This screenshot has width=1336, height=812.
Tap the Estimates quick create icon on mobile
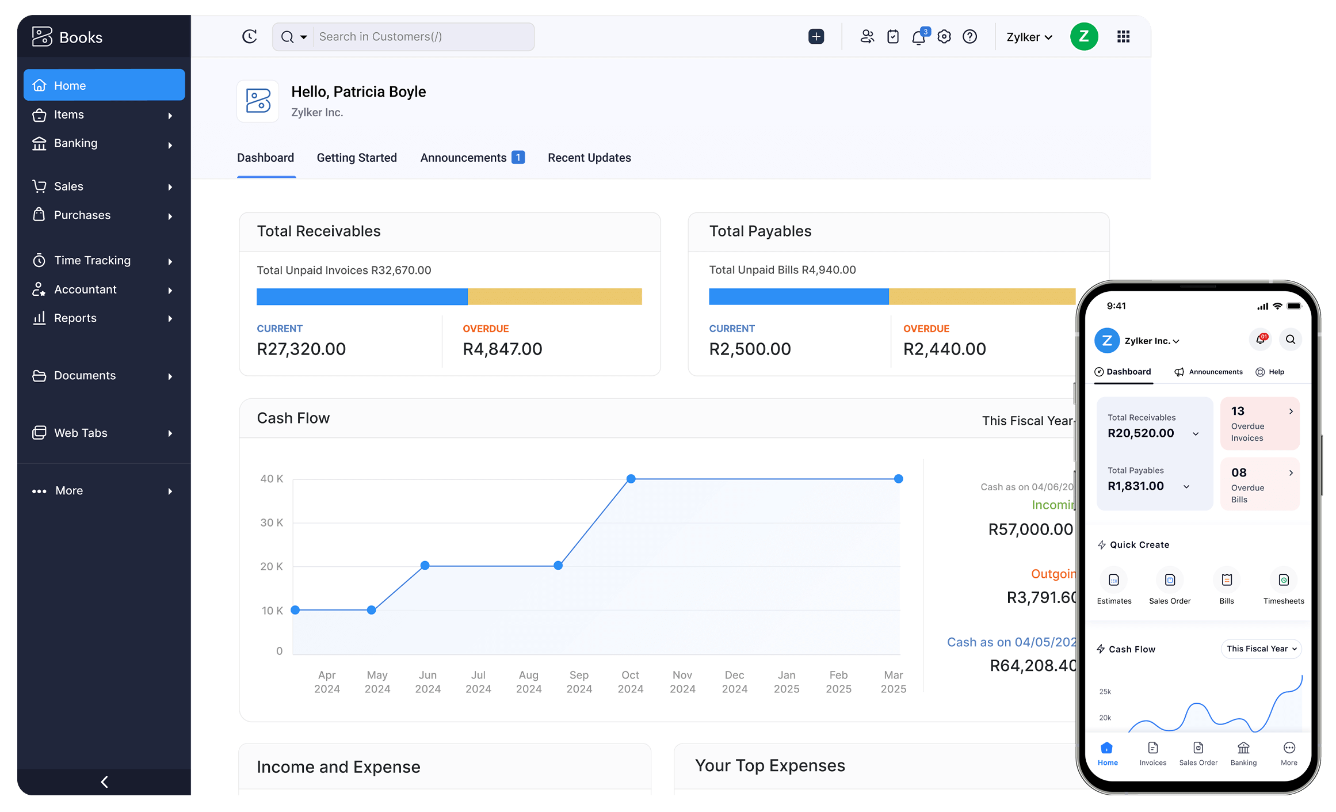(1114, 580)
